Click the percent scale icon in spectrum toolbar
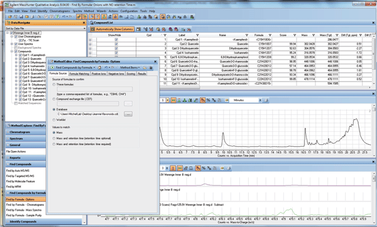Viewport: 377px width, 227px height. pos(204,168)
